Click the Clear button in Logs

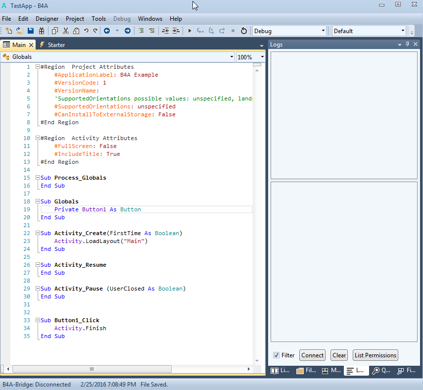click(339, 355)
